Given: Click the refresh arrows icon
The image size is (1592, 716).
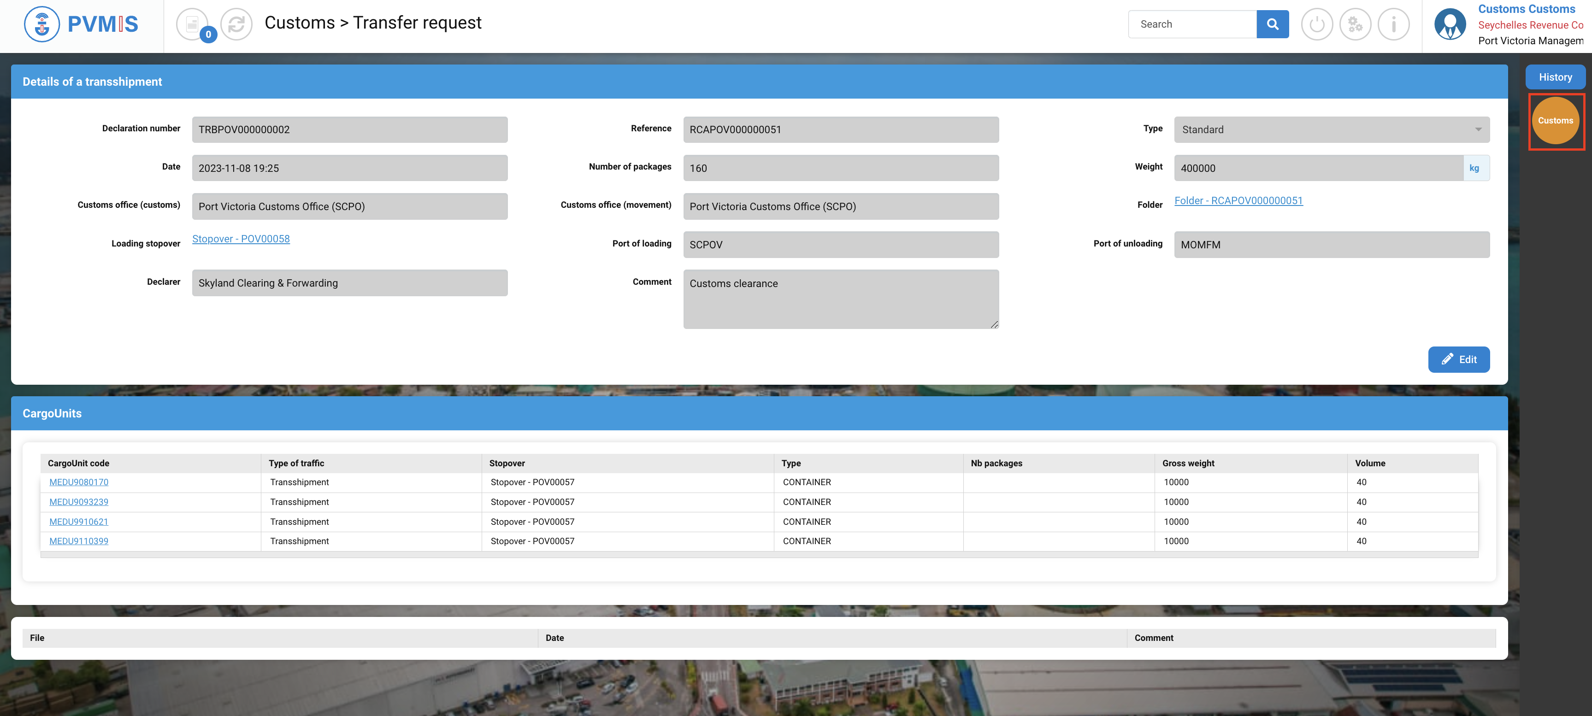Looking at the screenshot, I should (x=236, y=24).
